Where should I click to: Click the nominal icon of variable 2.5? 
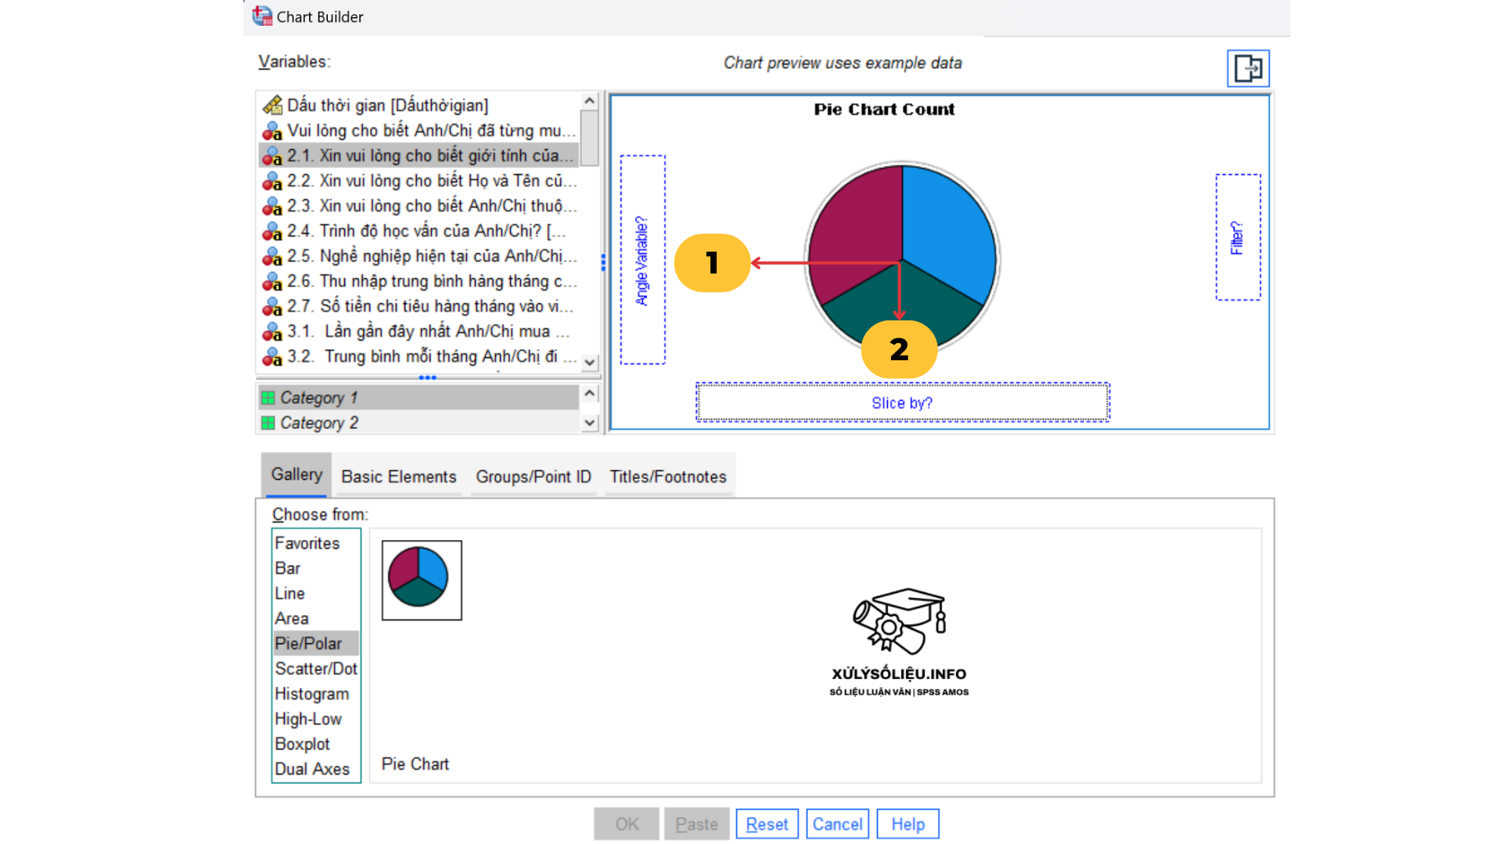pos(272,256)
